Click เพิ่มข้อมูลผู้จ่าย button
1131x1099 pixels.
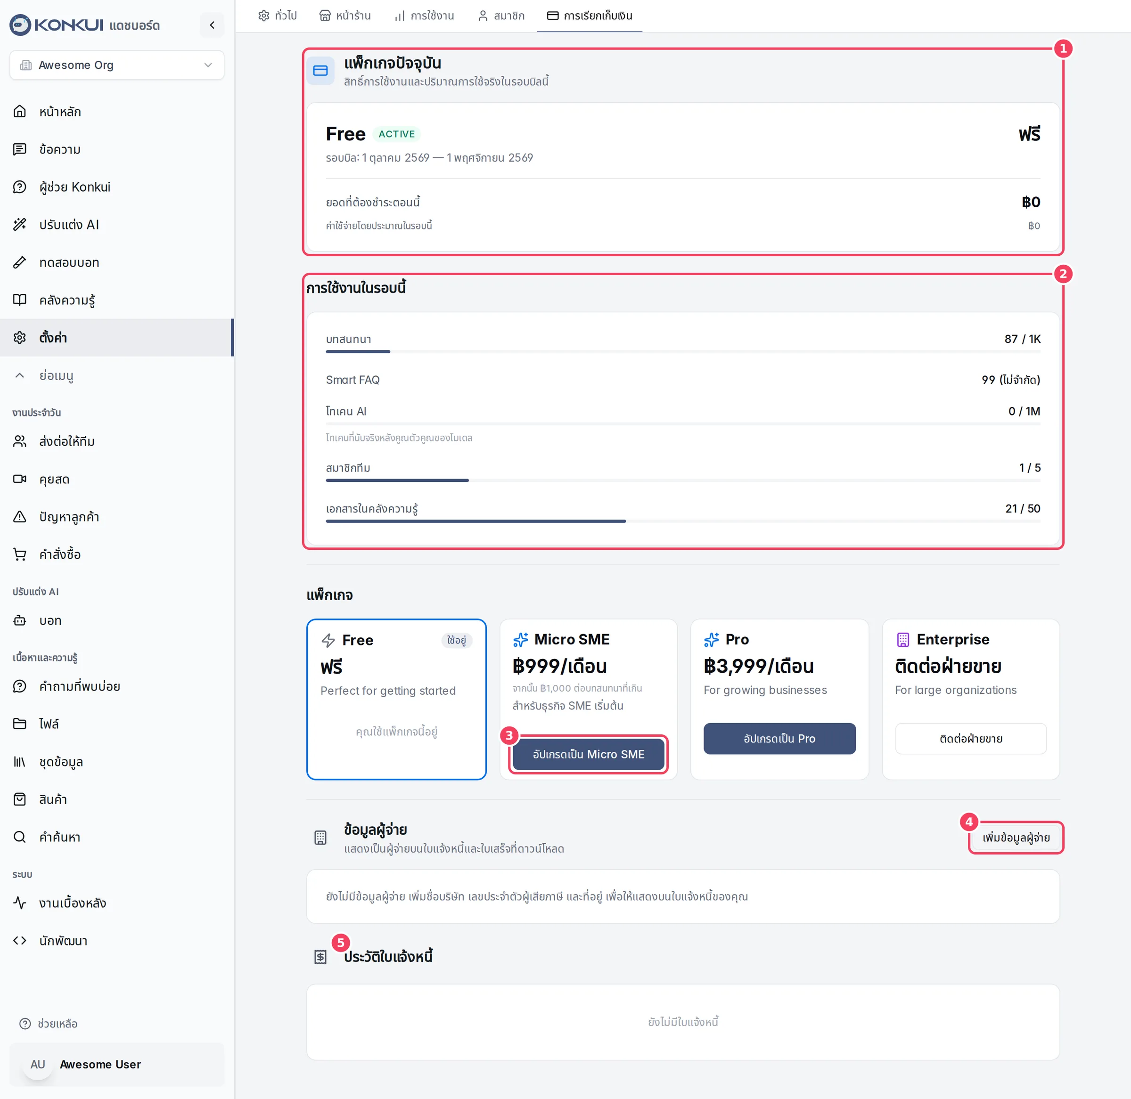(x=1016, y=838)
